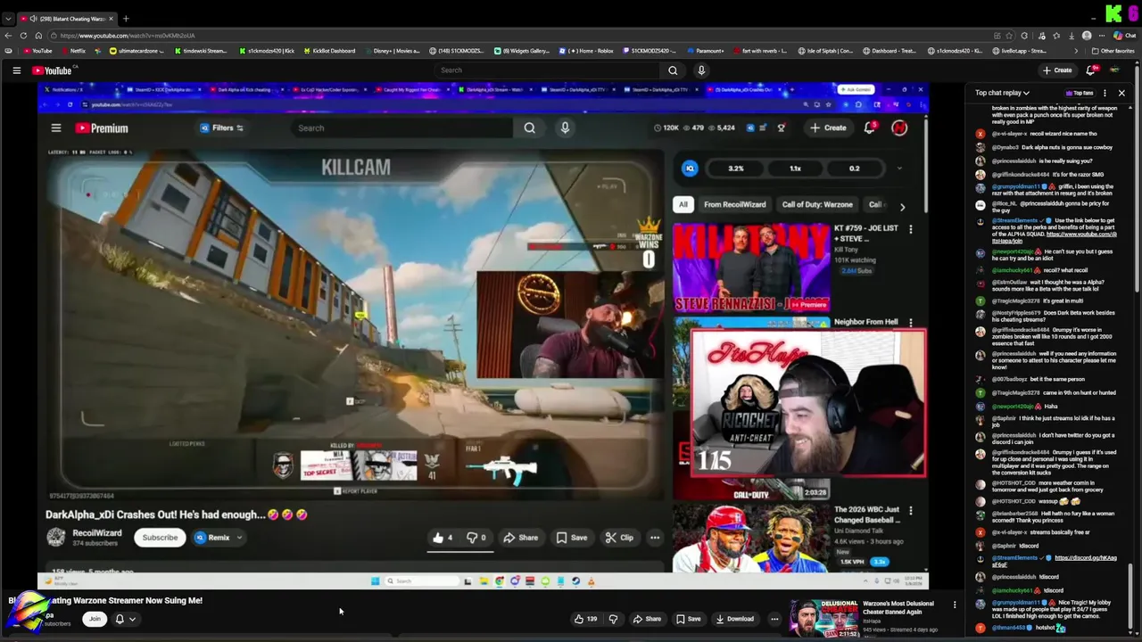The width and height of the screenshot is (1142, 642).
Task: Share the video using the Share button
Action: click(647, 619)
